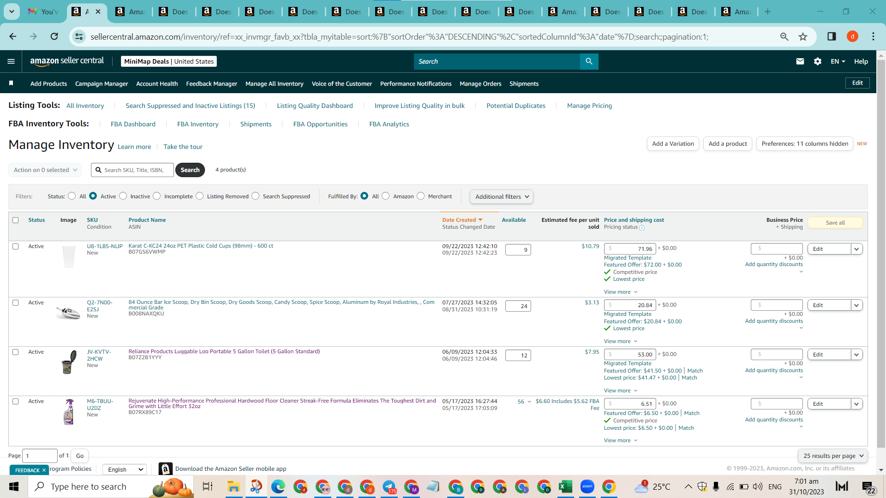886x498 pixels.
Task: Check the Rejuvenate Floor Cleaner row
Action: 16,402
